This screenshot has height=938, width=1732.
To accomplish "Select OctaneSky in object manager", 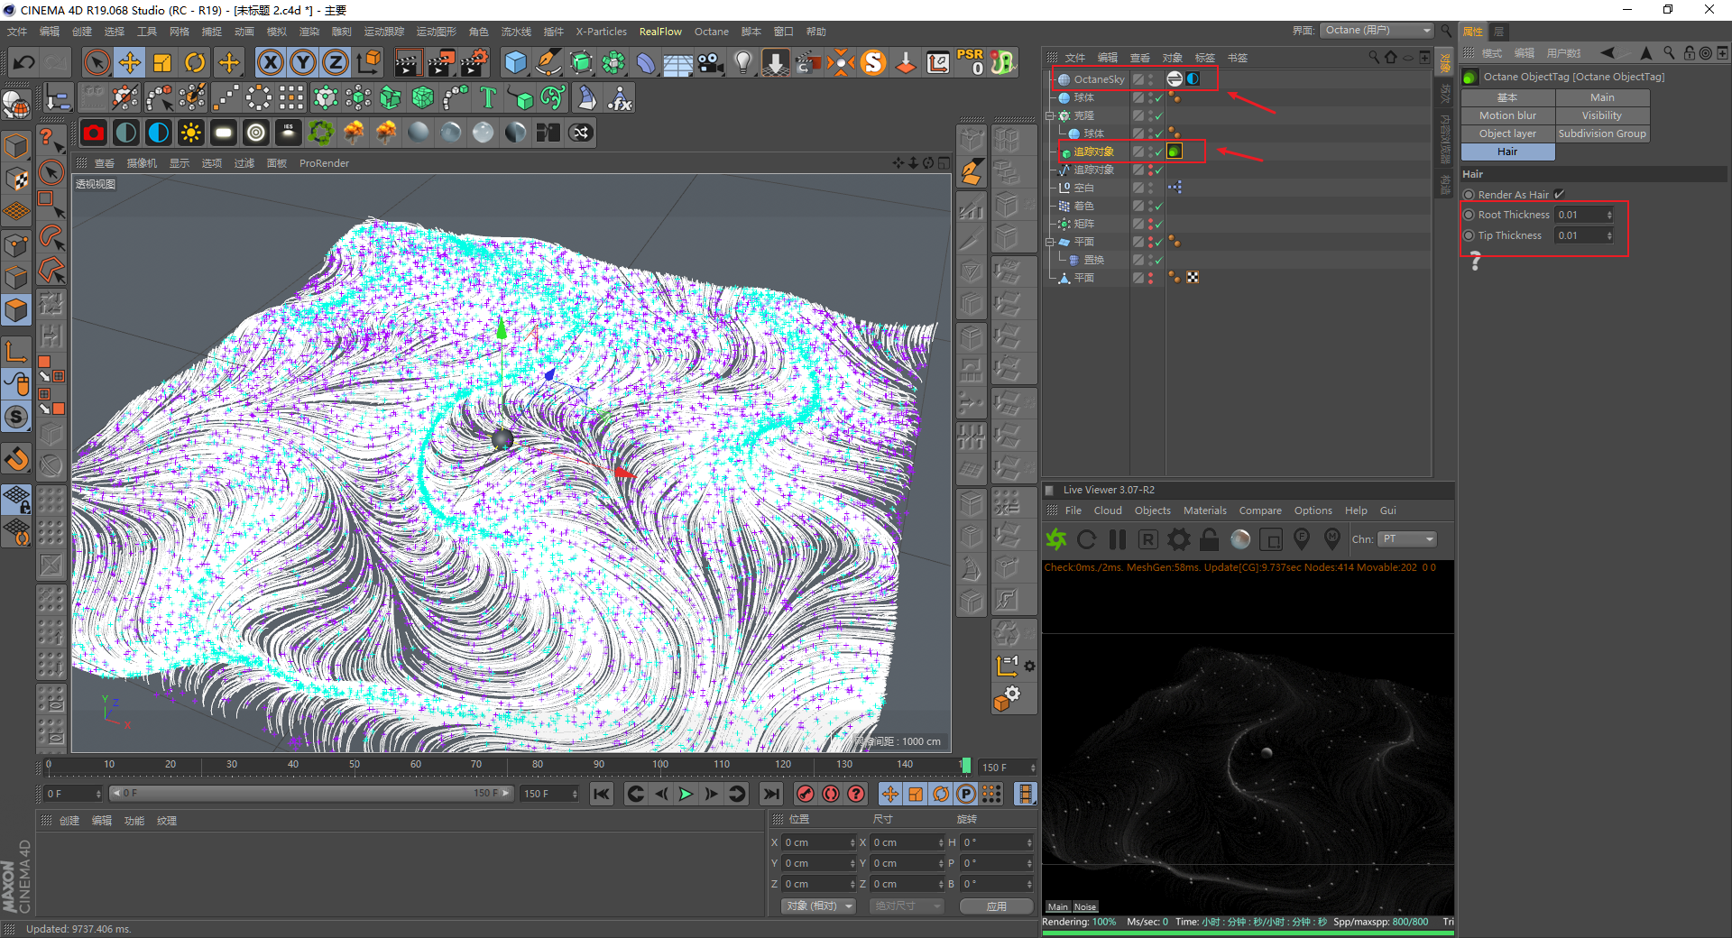I will (x=1099, y=79).
